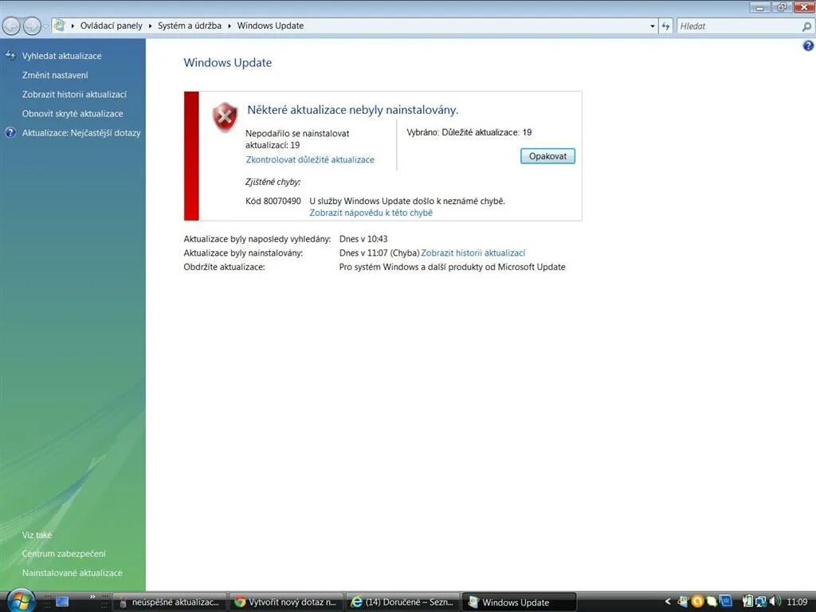Viewport: 816px width, 612px height.
Task: Open 'Zobrazit nápovědu k této chybě'
Action: [371, 213]
